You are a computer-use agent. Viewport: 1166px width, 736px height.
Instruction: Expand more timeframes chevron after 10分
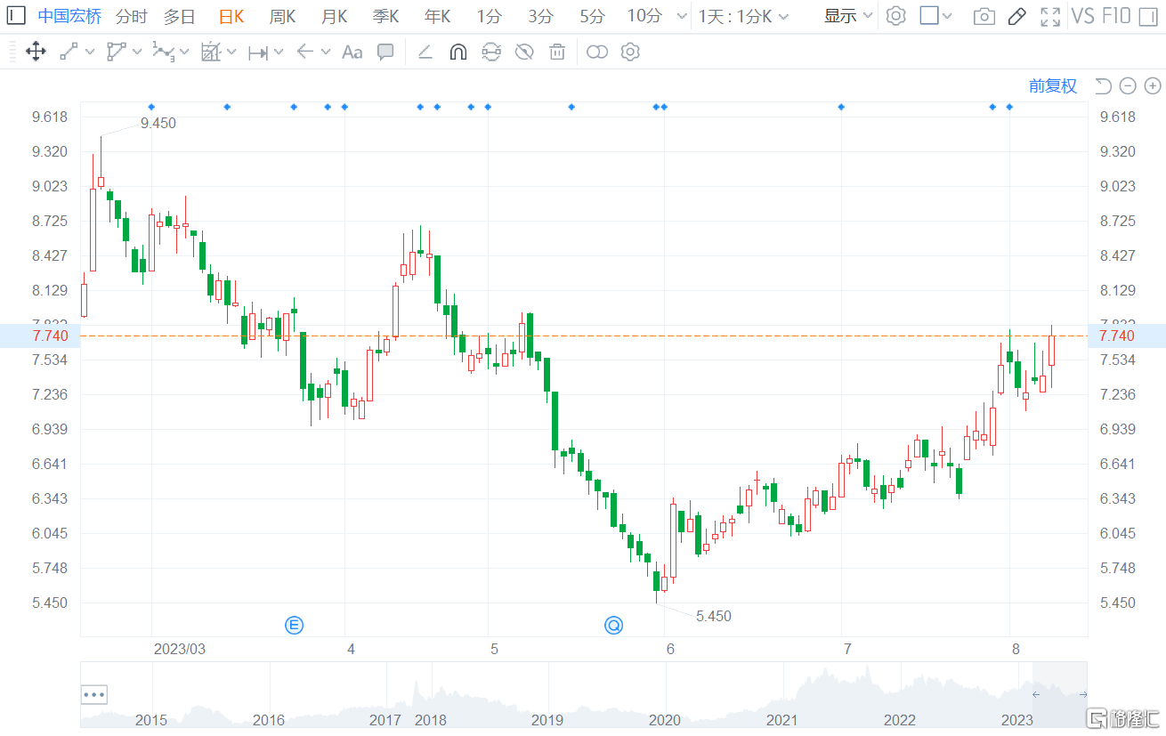[x=682, y=16]
